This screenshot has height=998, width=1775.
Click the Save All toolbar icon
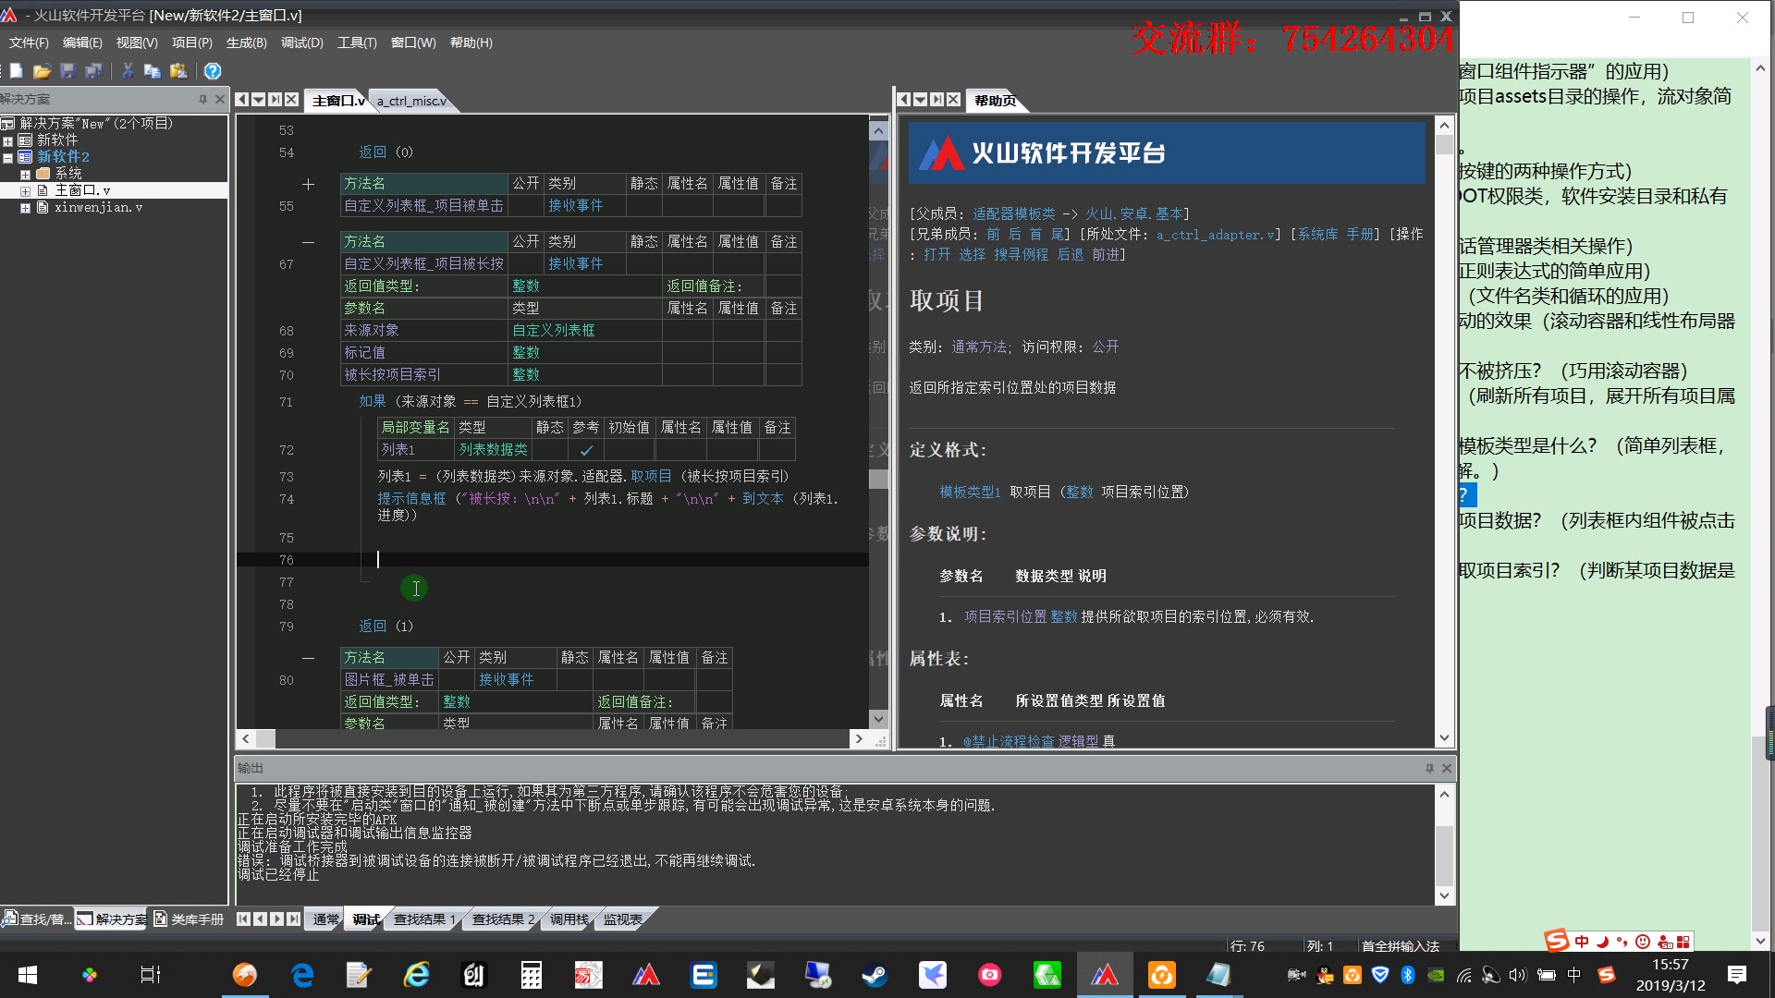pos(93,71)
